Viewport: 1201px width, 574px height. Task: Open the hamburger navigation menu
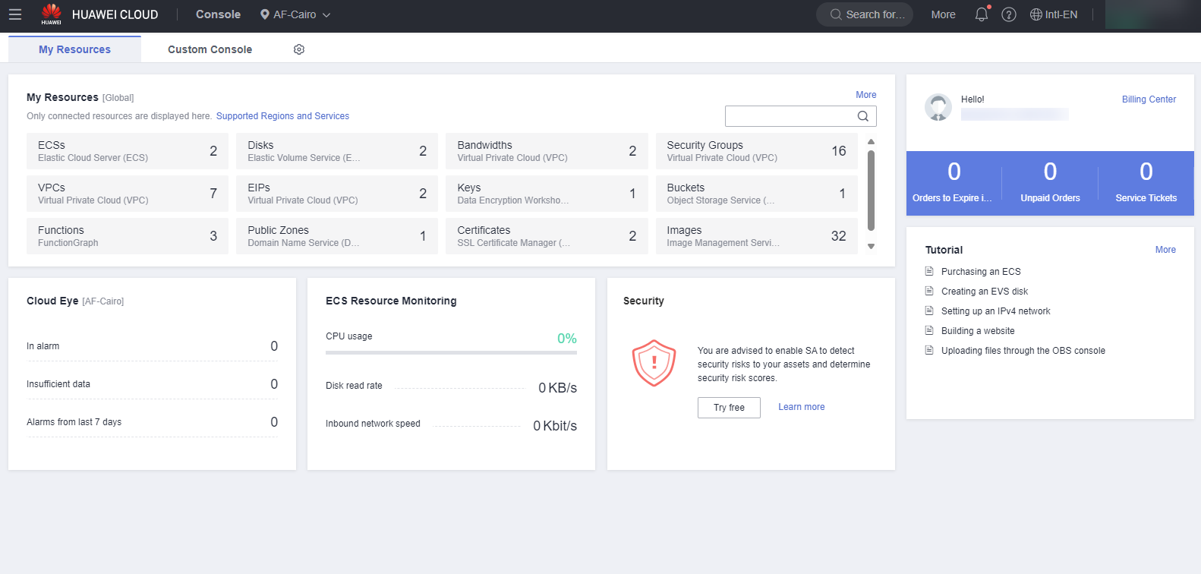(15, 14)
